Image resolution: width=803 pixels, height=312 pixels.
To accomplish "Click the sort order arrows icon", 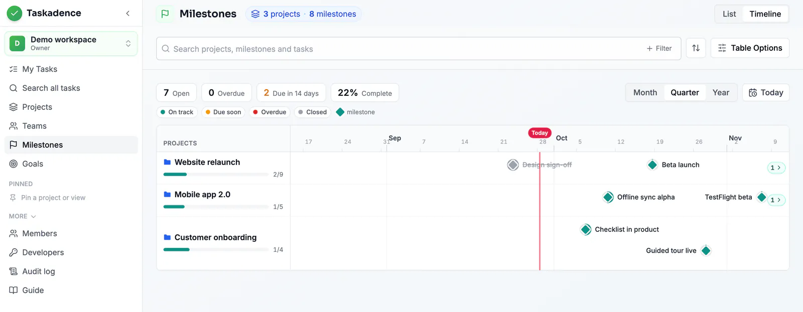I will tap(696, 48).
